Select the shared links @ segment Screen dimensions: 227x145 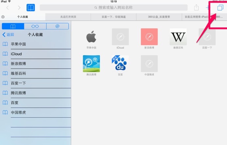[x=57, y=26]
